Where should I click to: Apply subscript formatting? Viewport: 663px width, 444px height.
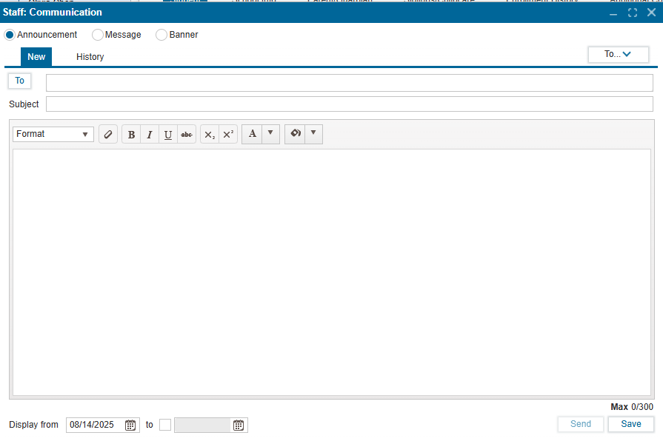pyautogui.click(x=210, y=134)
